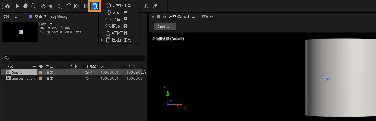This screenshot has height=121, width=376.
Task: Click the 合成 type cell of Comp 1
Action: click(x=50, y=72)
